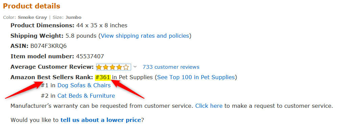The width and height of the screenshot is (346, 128).
Task: Open View shipping rates and policies
Action: (145, 36)
